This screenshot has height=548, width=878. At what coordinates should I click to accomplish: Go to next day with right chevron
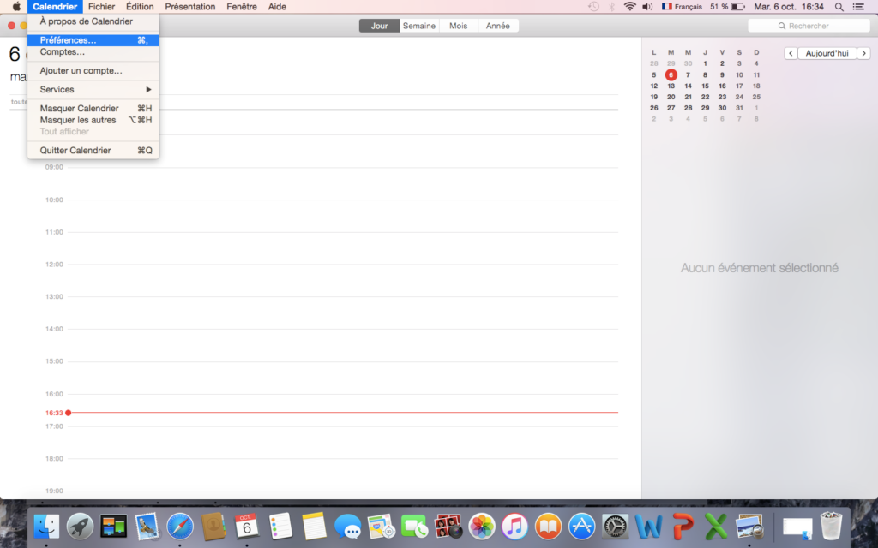[x=863, y=53]
